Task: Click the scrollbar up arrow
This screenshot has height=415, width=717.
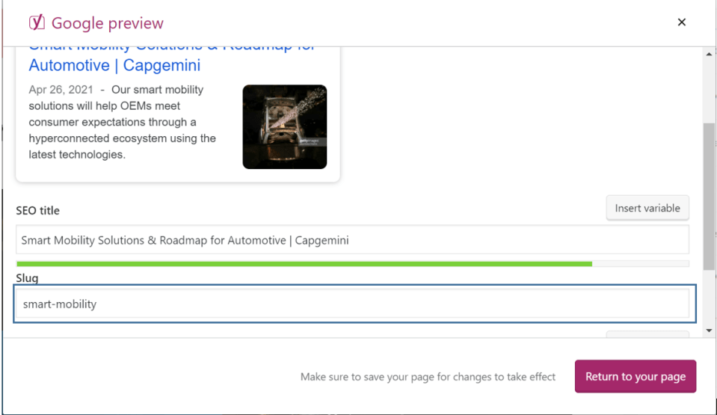Action: coord(710,54)
